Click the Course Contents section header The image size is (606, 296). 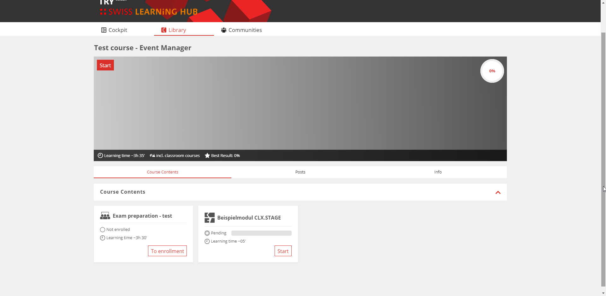123,192
